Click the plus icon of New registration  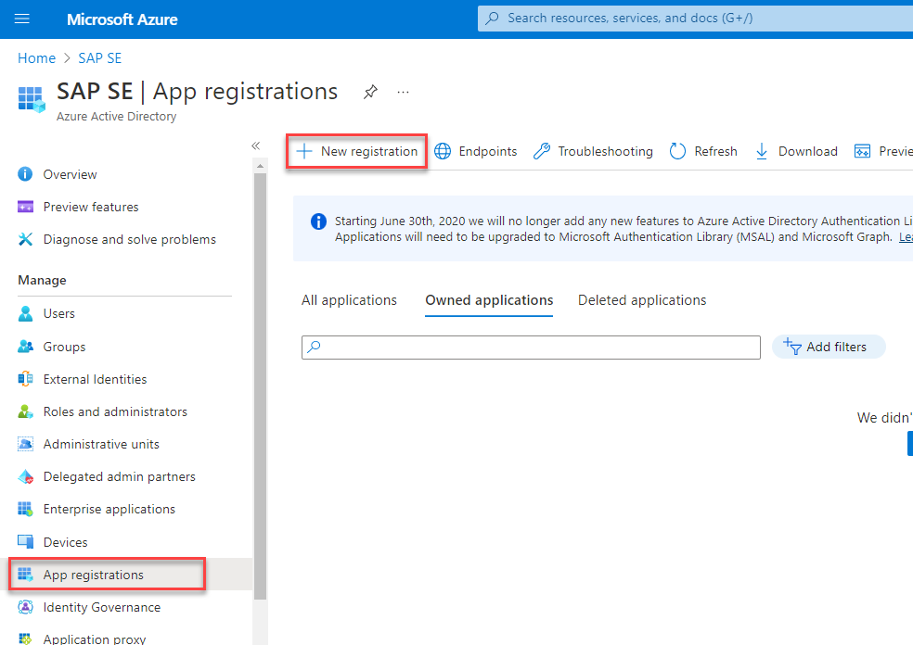click(304, 151)
